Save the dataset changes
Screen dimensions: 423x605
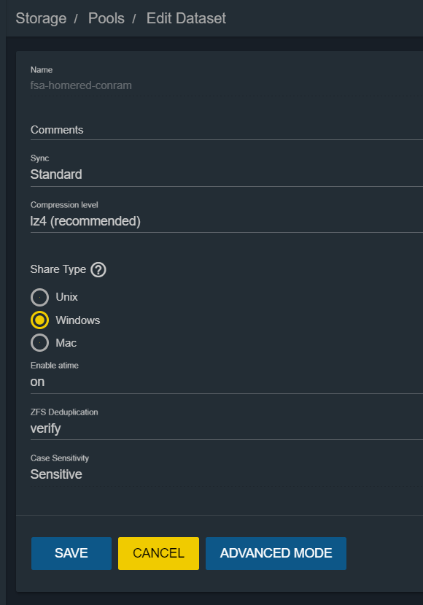pyautogui.click(x=71, y=553)
